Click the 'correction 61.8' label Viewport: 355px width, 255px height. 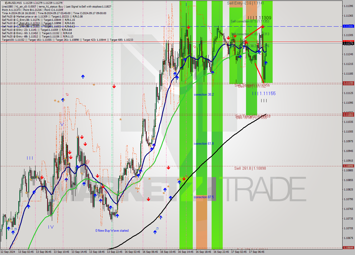(204, 144)
